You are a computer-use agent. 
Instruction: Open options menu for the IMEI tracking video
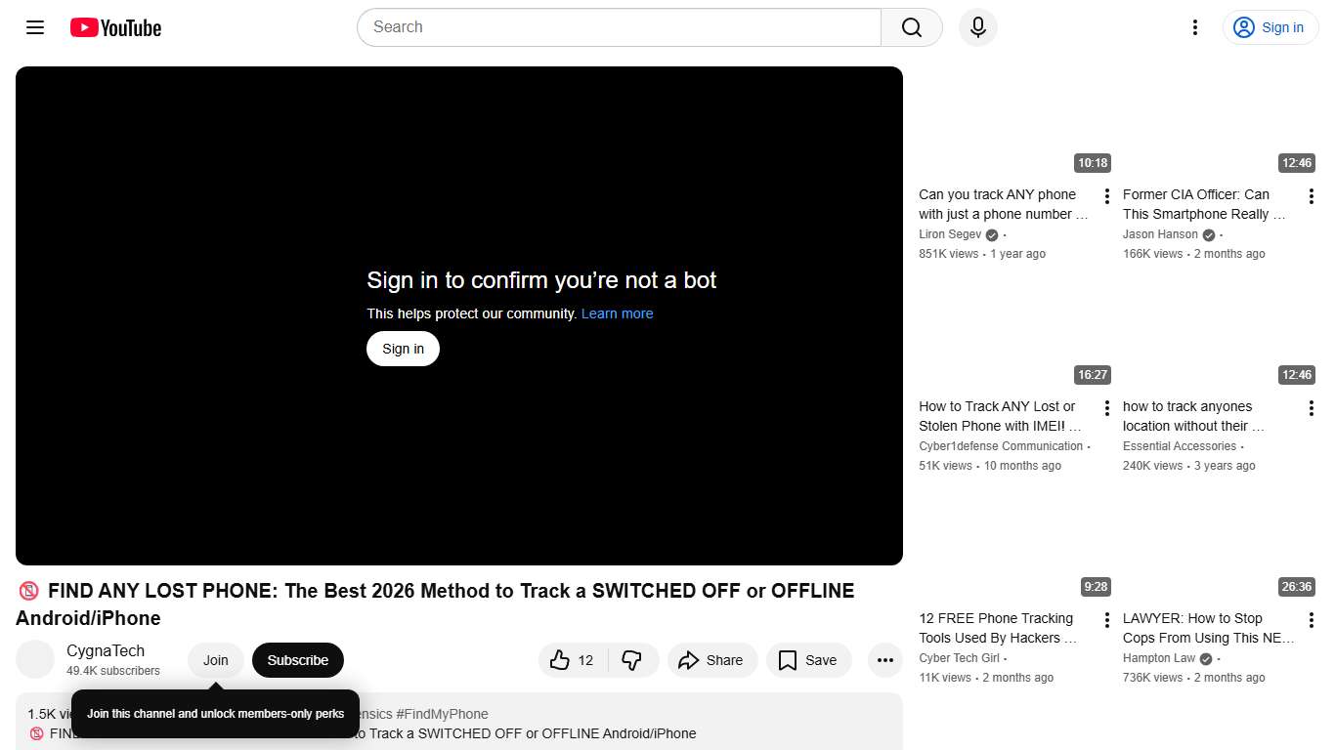point(1106,407)
